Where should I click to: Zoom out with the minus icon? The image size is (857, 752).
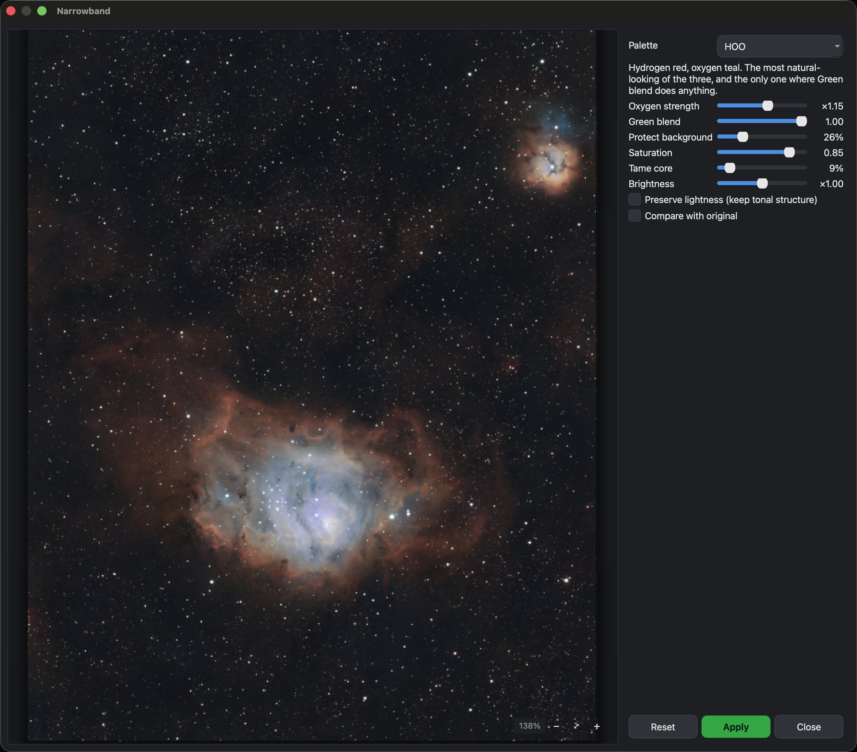click(556, 726)
